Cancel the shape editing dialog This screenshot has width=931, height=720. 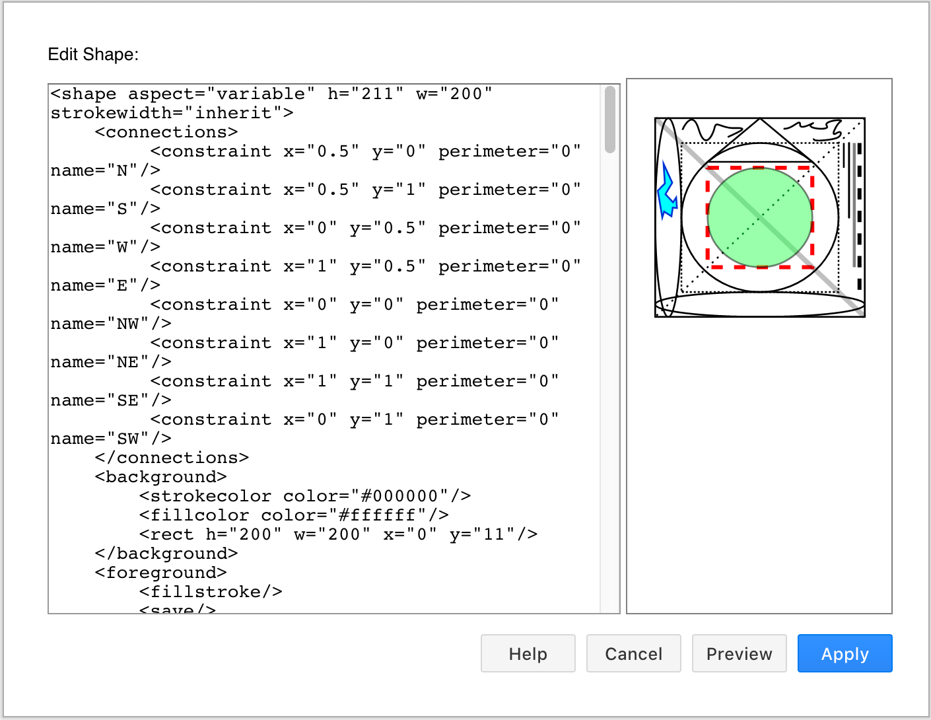(x=633, y=653)
